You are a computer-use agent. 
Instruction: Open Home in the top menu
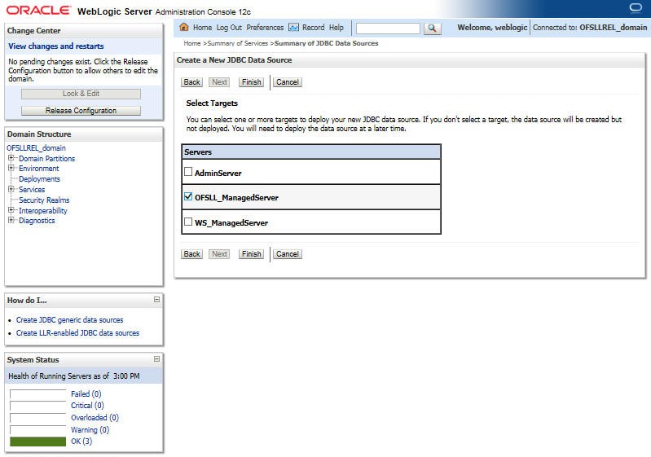(x=202, y=28)
